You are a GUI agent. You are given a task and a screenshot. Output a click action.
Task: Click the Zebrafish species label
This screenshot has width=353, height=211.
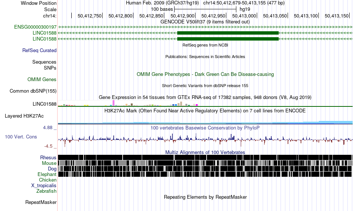[x=46, y=191]
